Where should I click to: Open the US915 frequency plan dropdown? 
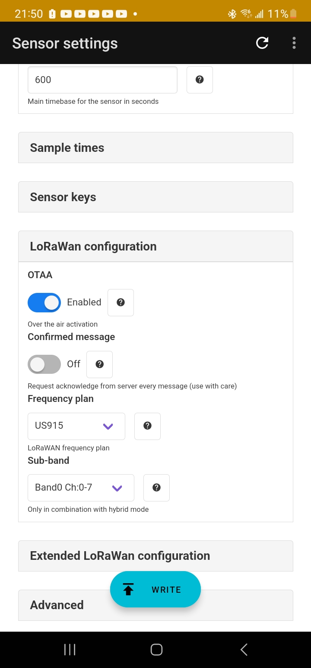point(76,426)
